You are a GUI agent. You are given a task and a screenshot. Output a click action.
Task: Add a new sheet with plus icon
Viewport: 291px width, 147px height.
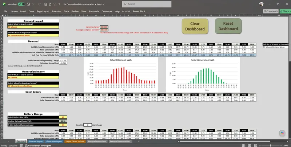point(139,141)
